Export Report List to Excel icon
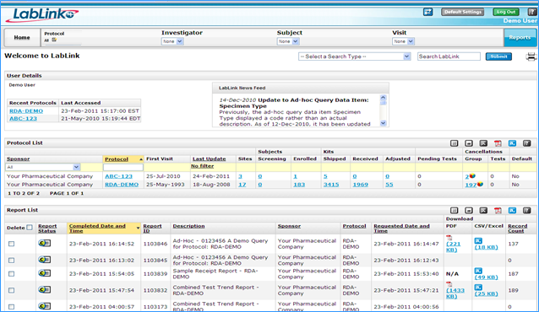Screen dimensions: 539x312 click(x=512, y=210)
